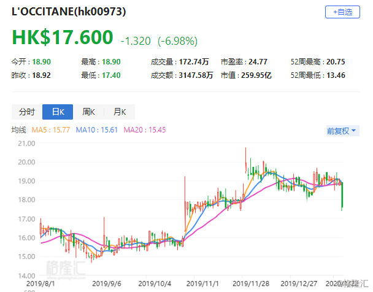The image size is (373, 292).
Task: Expand the 前复权 adjustment dropdown
Action: point(342,131)
